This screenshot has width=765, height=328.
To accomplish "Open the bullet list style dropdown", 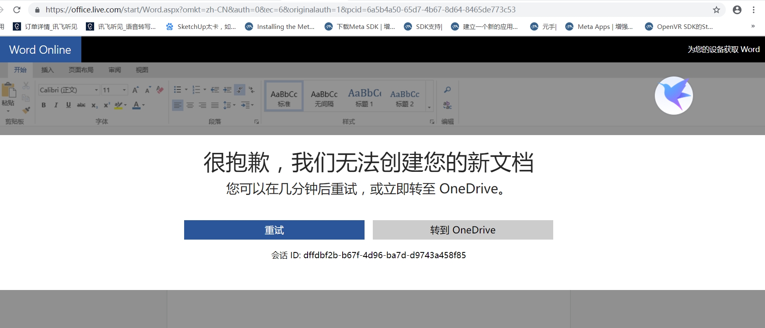I will pyautogui.click(x=186, y=90).
